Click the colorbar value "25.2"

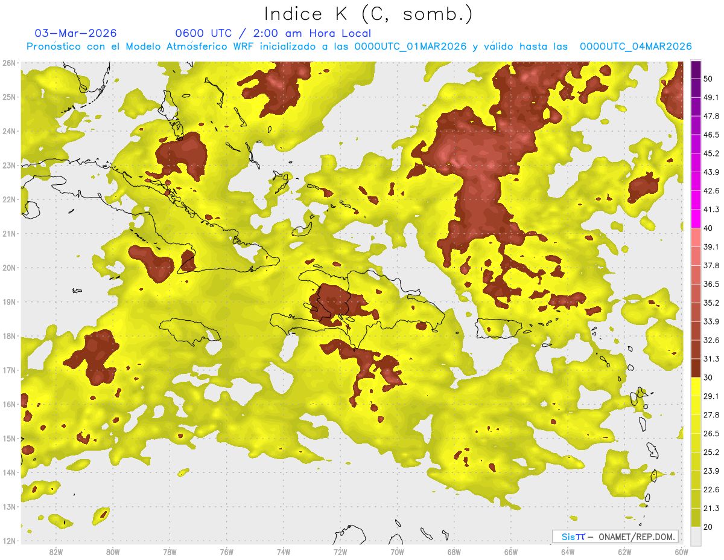(711, 452)
